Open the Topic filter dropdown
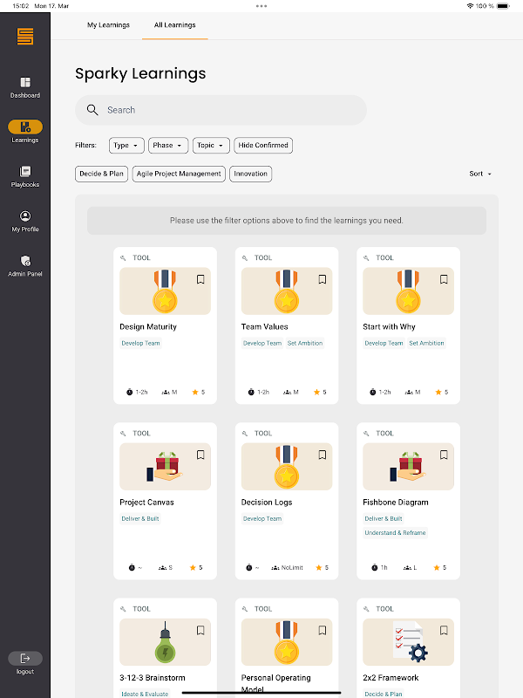523x698 pixels. tap(211, 145)
